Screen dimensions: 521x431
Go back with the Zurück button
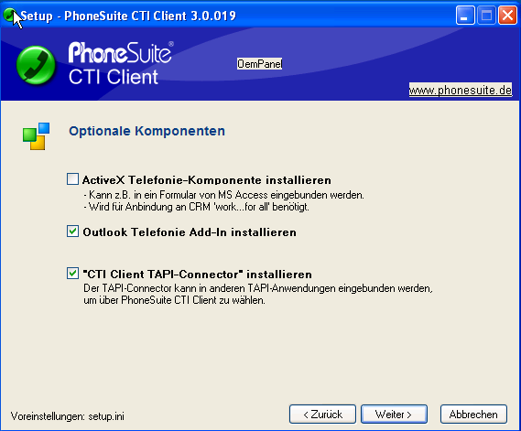click(322, 414)
